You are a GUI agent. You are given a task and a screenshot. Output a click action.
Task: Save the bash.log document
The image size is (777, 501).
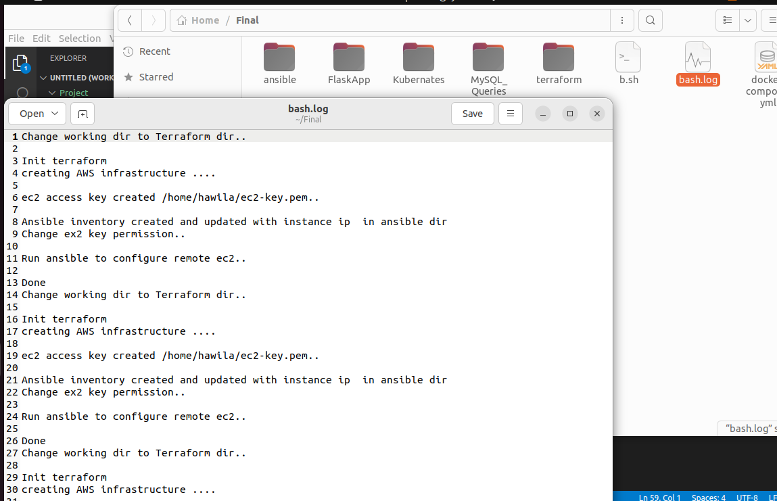(x=472, y=114)
